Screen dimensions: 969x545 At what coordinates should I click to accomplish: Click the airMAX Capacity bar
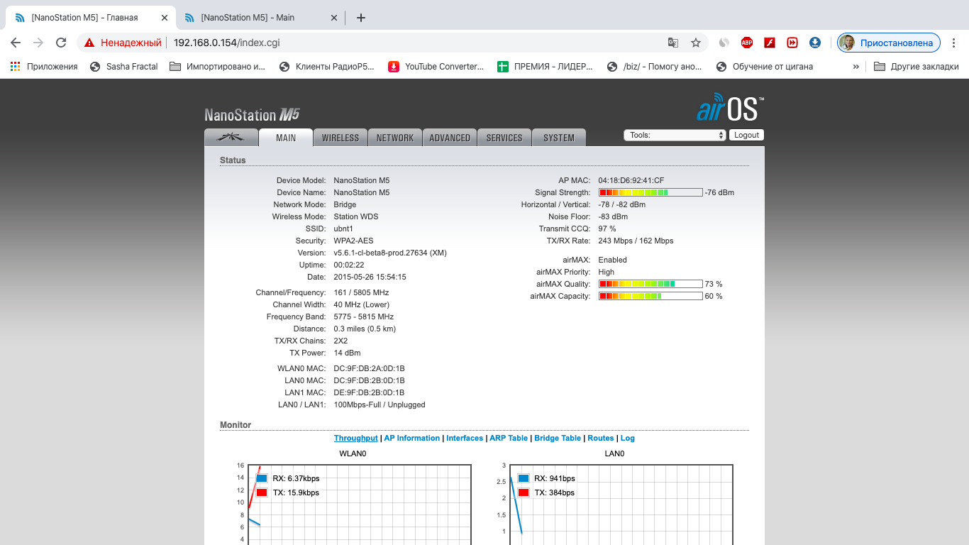[x=650, y=296]
